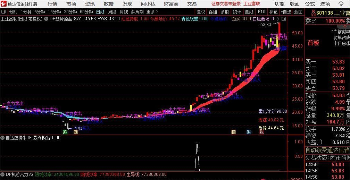Switch to 月线 monthly period tab

click(124, 12)
